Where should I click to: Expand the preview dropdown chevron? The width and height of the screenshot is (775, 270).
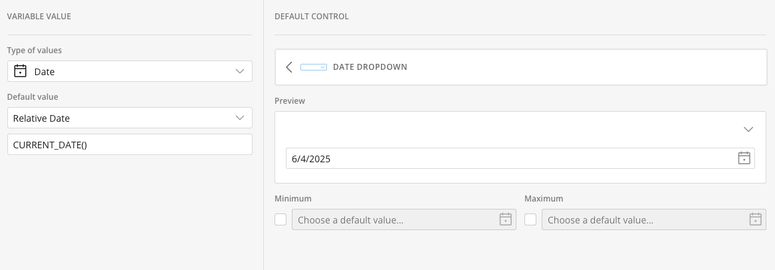tap(748, 129)
